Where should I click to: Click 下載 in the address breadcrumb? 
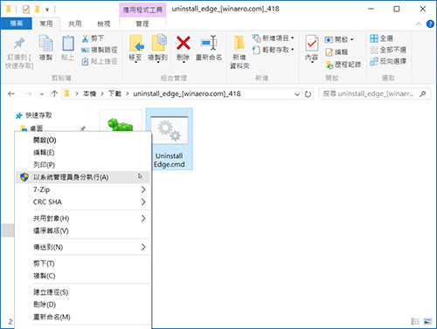(114, 93)
